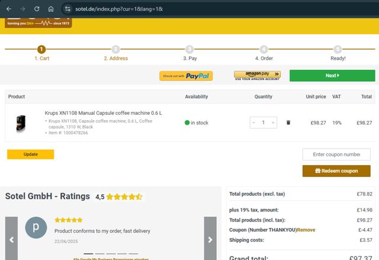379x260 pixels.
Task: Click the reviewer avatar letter p
Action: click(x=36, y=227)
